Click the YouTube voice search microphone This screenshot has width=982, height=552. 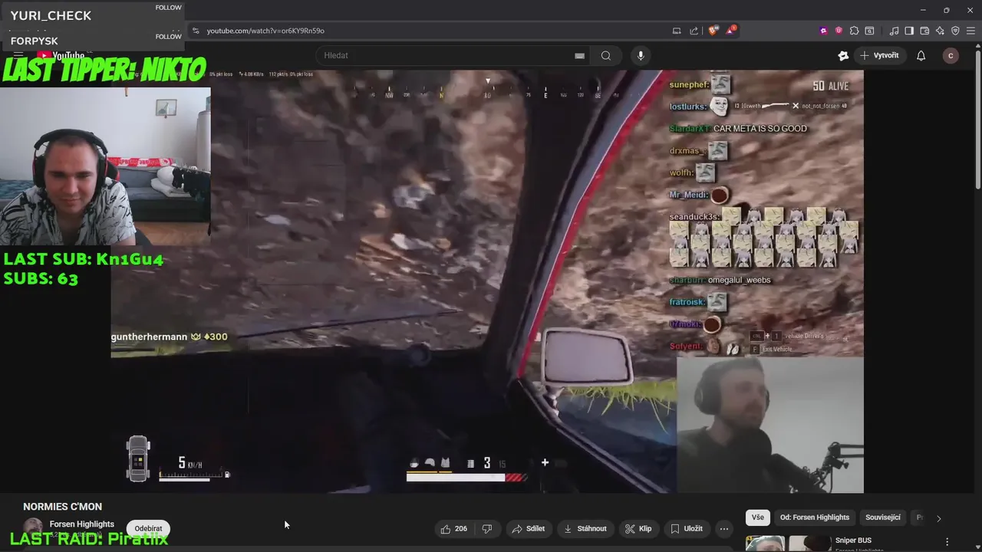coord(641,55)
